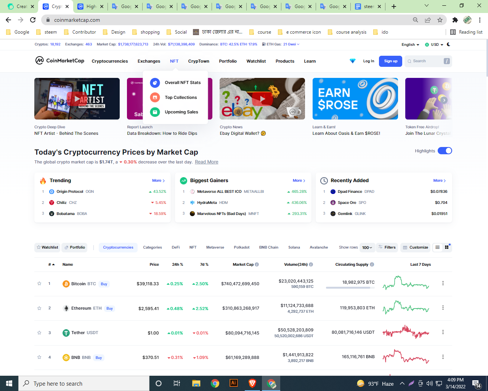Star BNB to add to watchlist
This screenshot has width=488, height=391.
point(39,357)
